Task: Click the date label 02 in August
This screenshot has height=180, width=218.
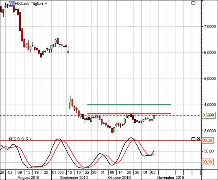Action: point(10,172)
